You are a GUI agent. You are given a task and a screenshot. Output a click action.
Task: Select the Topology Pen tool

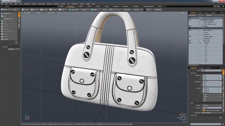(9, 13)
